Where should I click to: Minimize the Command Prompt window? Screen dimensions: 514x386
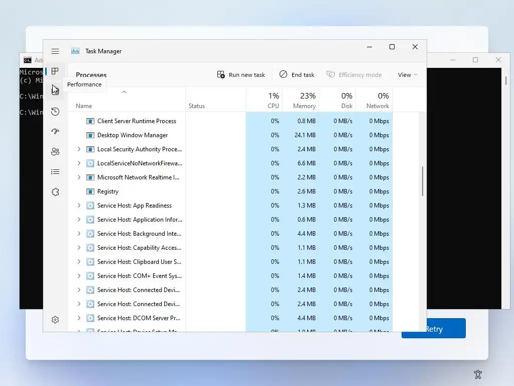coord(453,60)
